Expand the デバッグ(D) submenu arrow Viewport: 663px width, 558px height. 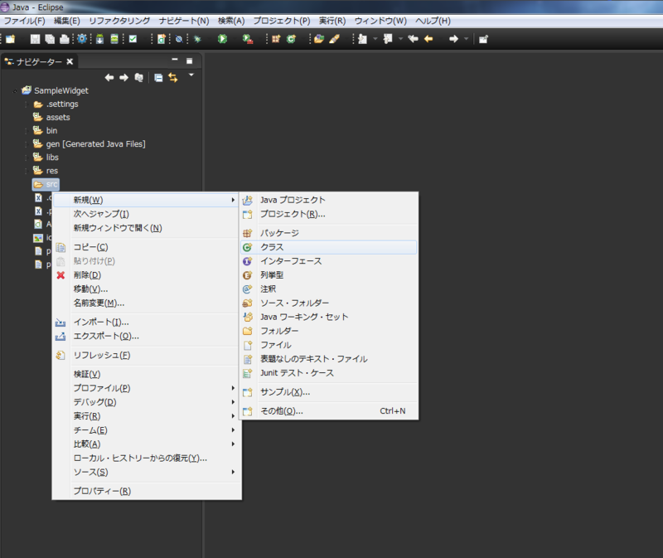point(233,402)
